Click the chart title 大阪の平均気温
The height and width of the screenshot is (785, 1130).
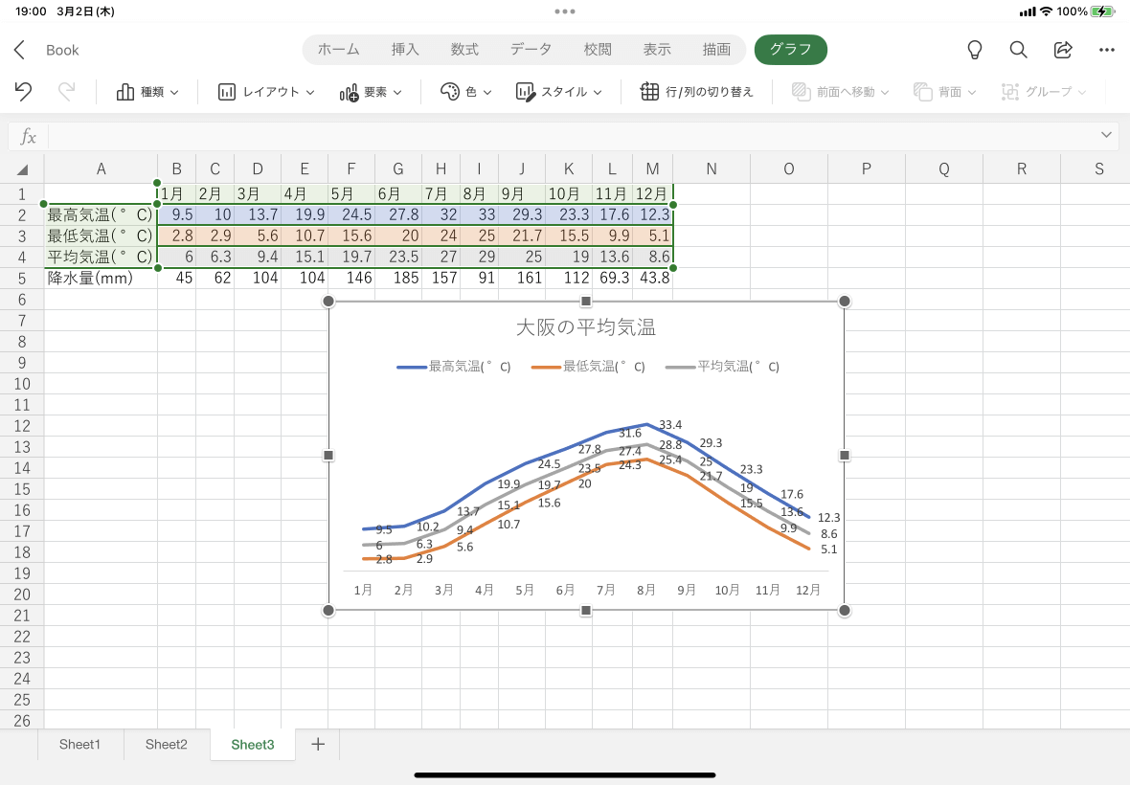click(x=586, y=327)
